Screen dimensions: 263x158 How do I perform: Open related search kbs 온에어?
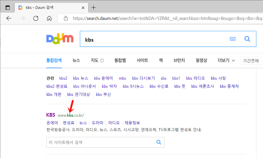click(103, 78)
